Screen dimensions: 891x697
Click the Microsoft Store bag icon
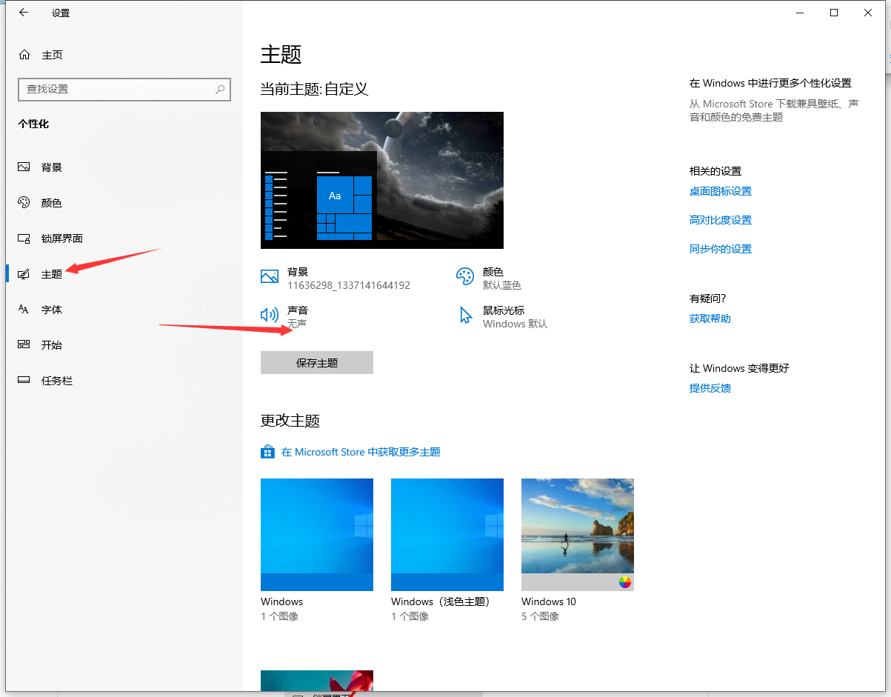(268, 452)
